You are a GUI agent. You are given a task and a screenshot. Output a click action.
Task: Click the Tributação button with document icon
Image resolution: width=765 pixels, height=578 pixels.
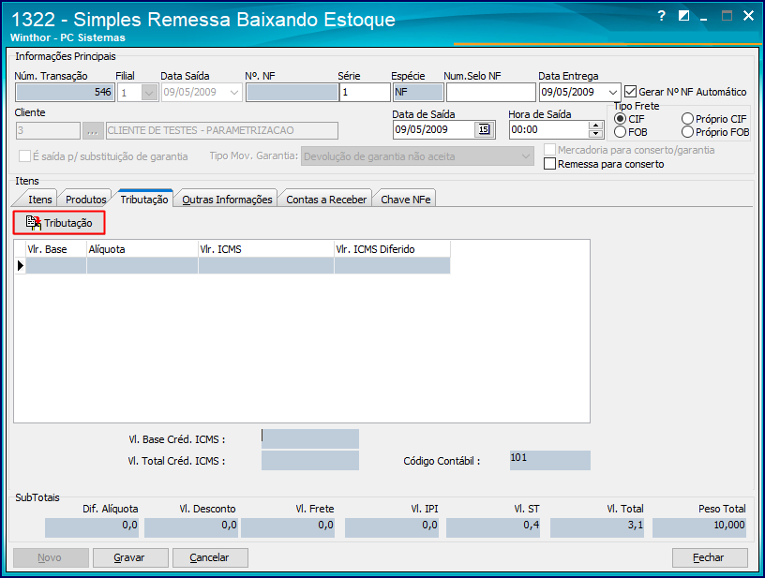pyautogui.click(x=59, y=223)
